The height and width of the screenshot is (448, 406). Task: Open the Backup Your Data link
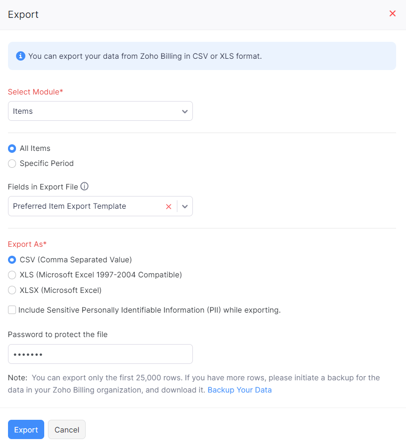[239, 390]
